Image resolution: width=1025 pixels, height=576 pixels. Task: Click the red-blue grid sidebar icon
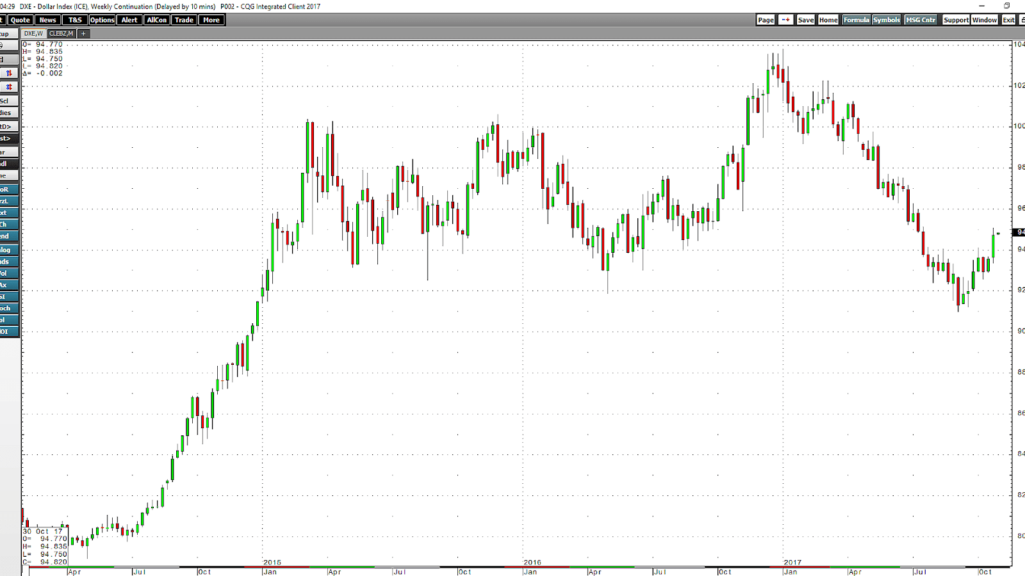pos(9,86)
